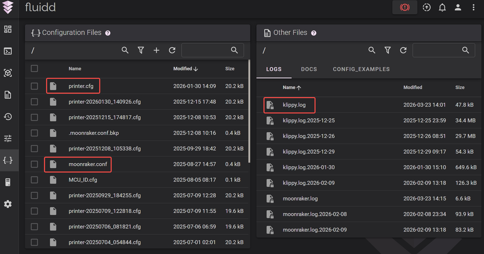Open the filter menu in Configuration Files

pos(141,50)
